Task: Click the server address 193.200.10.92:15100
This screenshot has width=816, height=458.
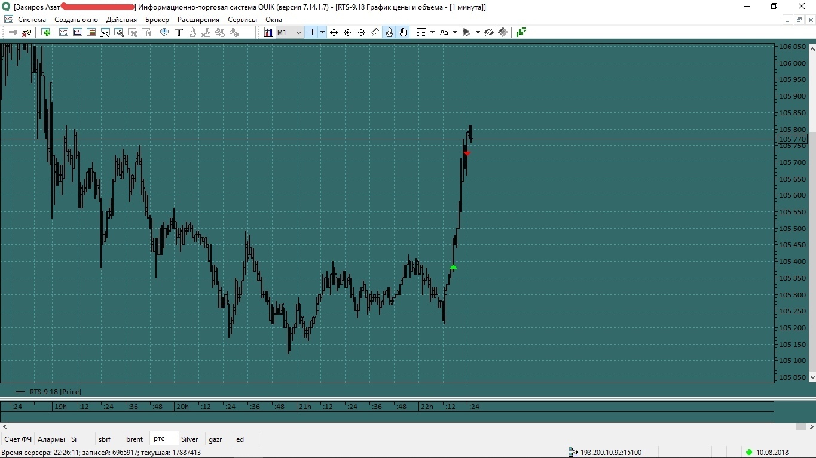Action: pyautogui.click(x=611, y=453)
